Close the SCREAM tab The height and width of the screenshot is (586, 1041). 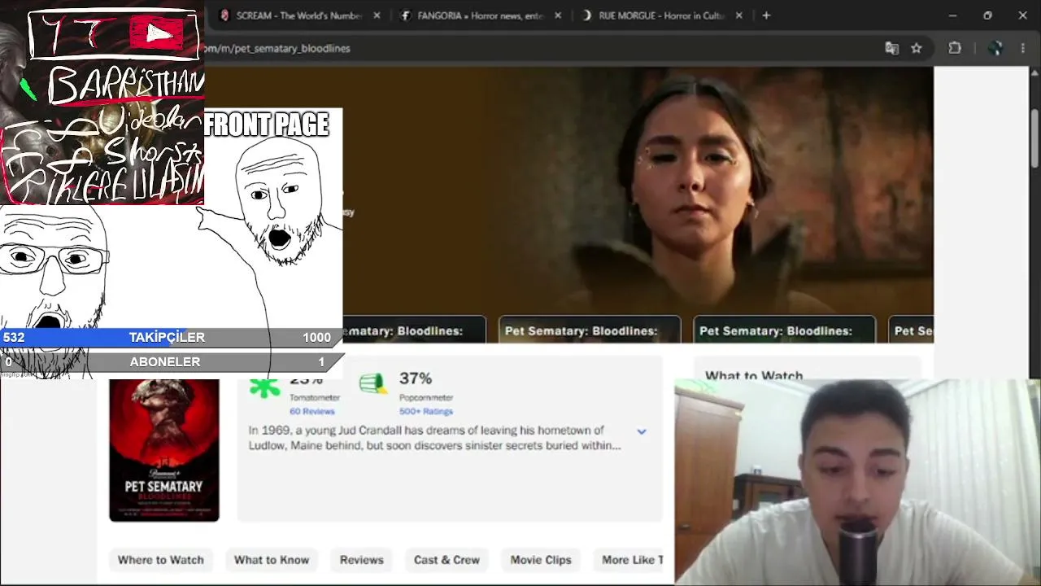tap(376, 15)
